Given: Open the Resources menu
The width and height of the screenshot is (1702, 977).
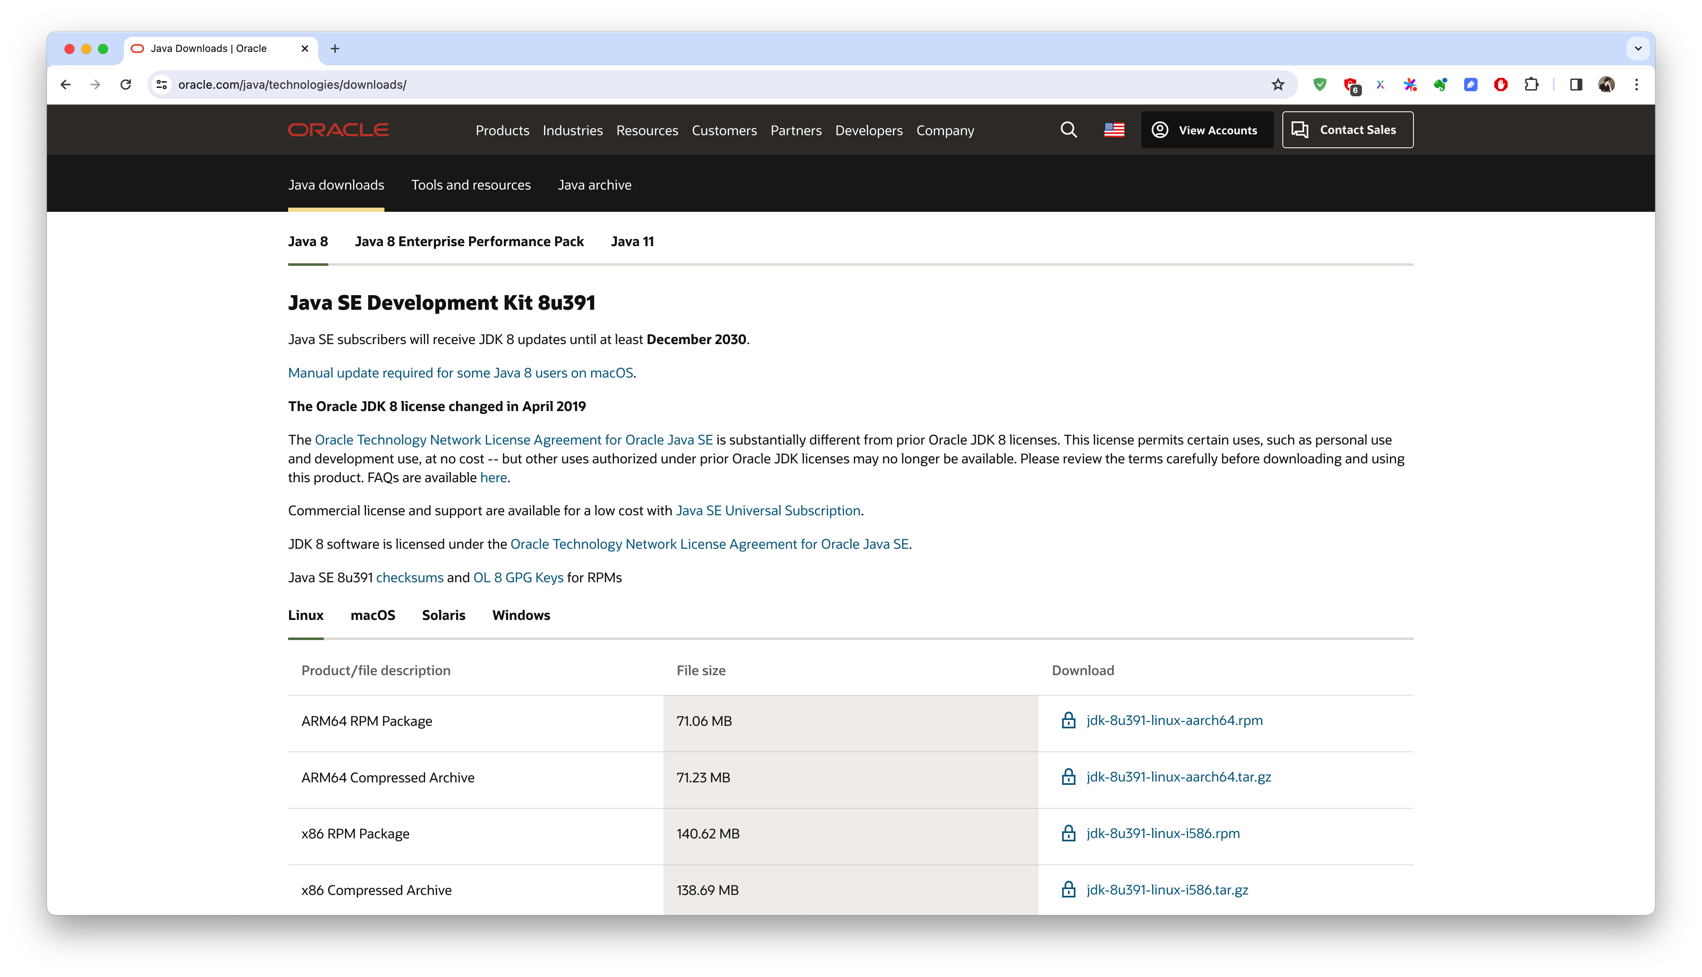Looking at the screenshot, I should [647, 130].
